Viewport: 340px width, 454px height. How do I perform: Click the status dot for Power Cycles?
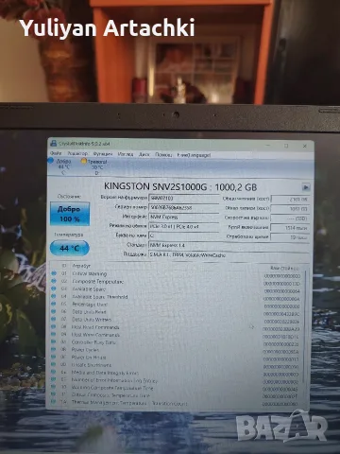[54, 349]
